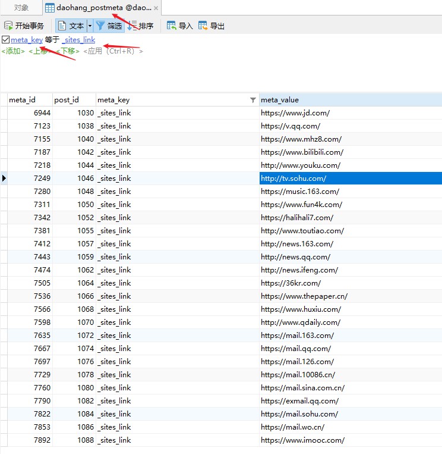Click the meta_value column header
The height and width of the screenshot is (454, 442).
351,100
